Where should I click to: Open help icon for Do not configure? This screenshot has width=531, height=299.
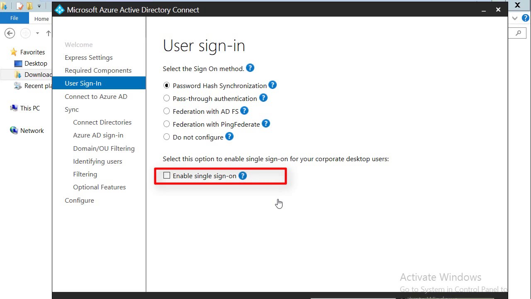coord(229,137)
